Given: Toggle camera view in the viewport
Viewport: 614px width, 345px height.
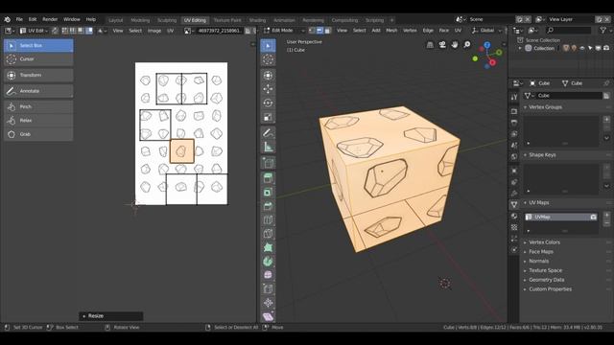Looking at the screenshot, I should tap(442, 45).
